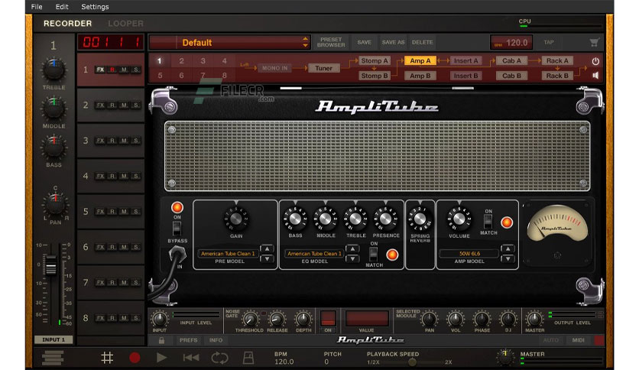Select the Cab A slot

click(x=511, y=60)
